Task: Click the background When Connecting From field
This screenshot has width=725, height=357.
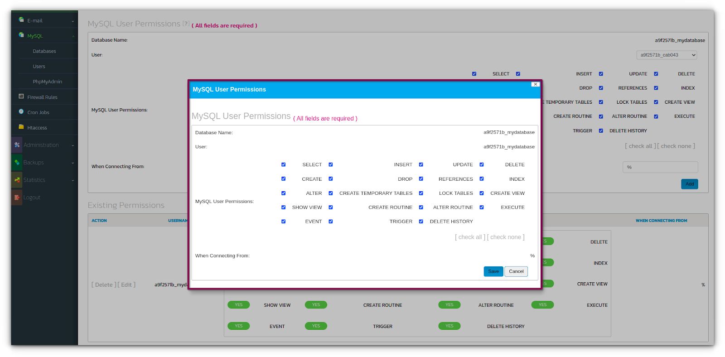Action: click(x=660, y=167)
